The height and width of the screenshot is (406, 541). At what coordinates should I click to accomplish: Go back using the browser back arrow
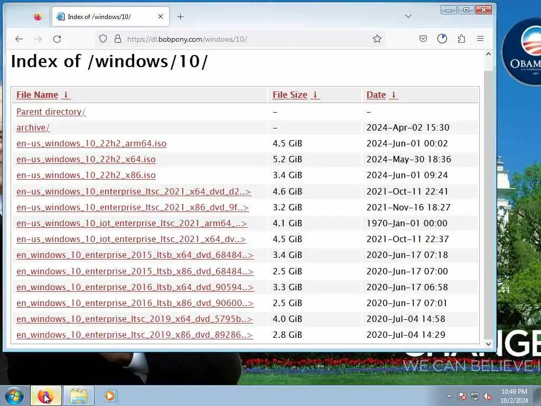click(x=19, y=39)
